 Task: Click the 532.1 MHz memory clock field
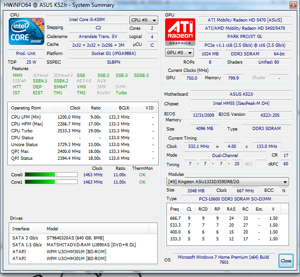click(x=198, y=147)
